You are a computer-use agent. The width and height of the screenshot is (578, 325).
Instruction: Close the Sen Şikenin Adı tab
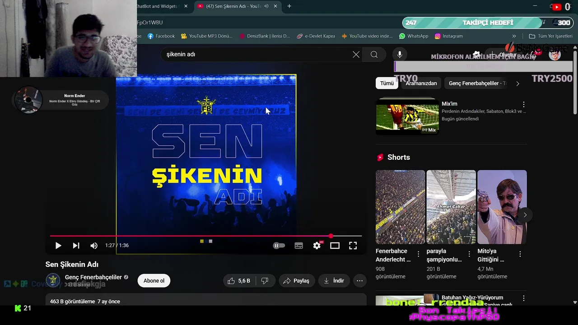point(275,6)
